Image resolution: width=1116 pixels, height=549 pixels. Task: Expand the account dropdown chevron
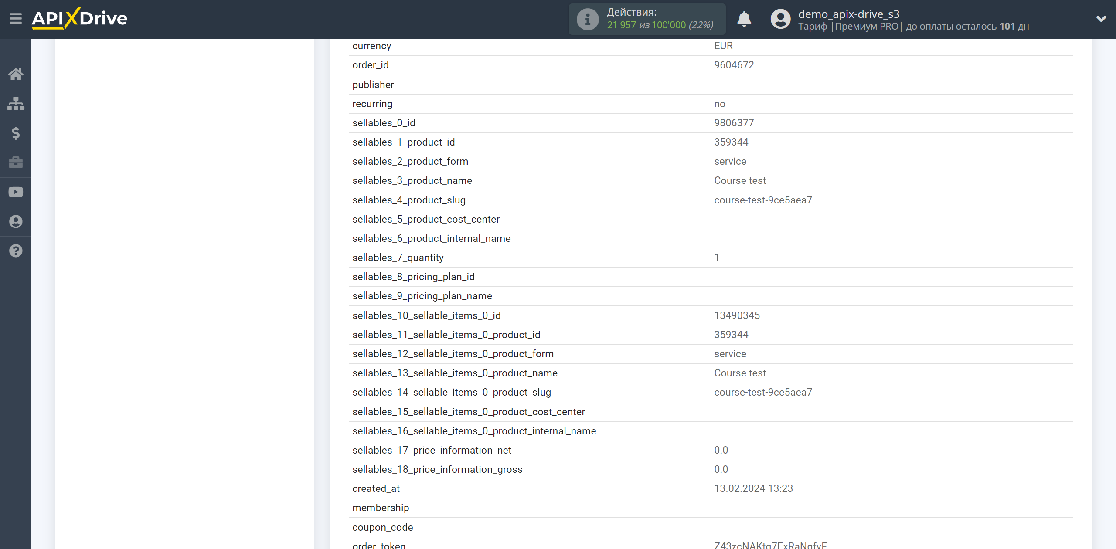[1101, 19]
